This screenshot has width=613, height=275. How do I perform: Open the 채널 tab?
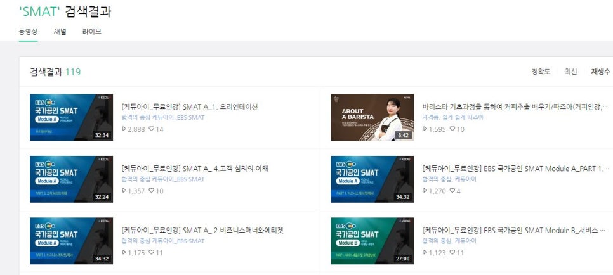pos(60,32)
